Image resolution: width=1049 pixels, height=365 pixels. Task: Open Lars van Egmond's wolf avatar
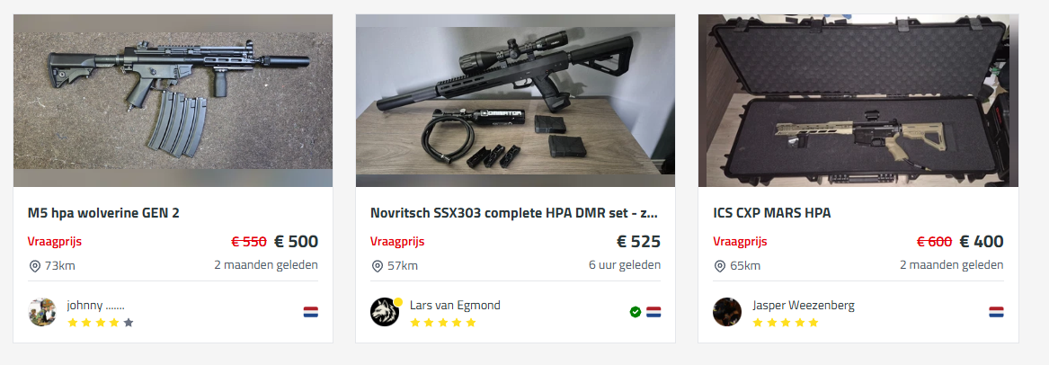(x=385, y=312)
